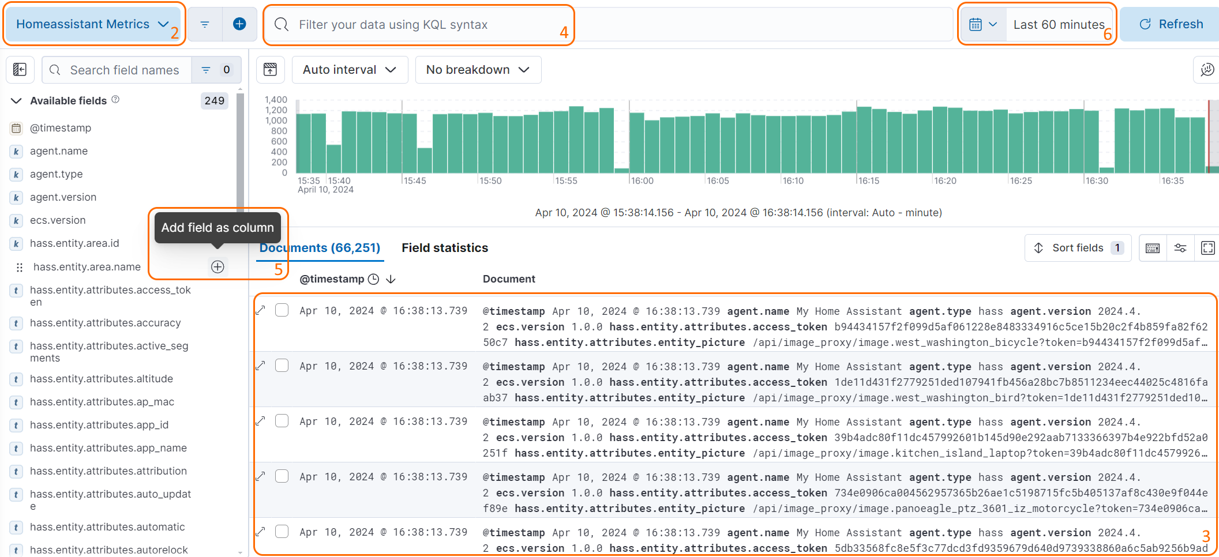This screenshot has height=557, width=1219.
Task: Select the agent.type field
Action: 56,174
